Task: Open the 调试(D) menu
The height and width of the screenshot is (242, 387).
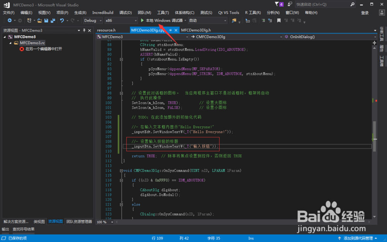Action: (x=125, y=13)
